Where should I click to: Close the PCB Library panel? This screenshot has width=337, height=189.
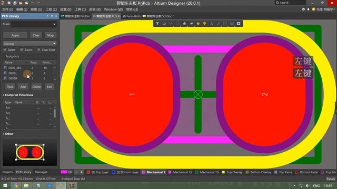(x=56, y=16)
